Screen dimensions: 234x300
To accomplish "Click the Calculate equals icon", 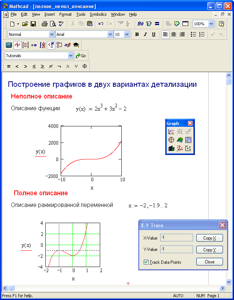I will click(157, 24).
